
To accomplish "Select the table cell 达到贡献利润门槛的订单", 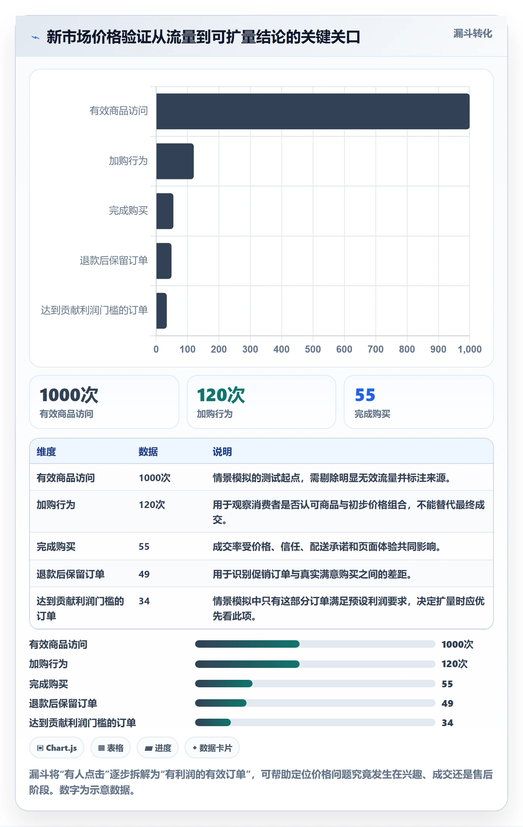I will coord(80,608).
